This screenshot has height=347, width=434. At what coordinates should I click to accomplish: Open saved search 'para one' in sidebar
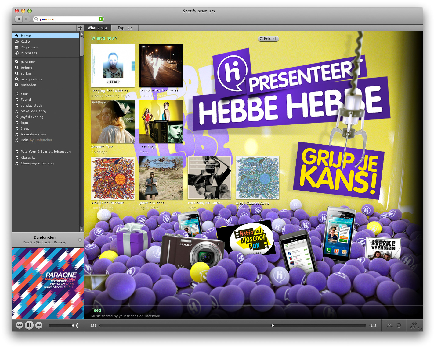(x=46, y=62)
